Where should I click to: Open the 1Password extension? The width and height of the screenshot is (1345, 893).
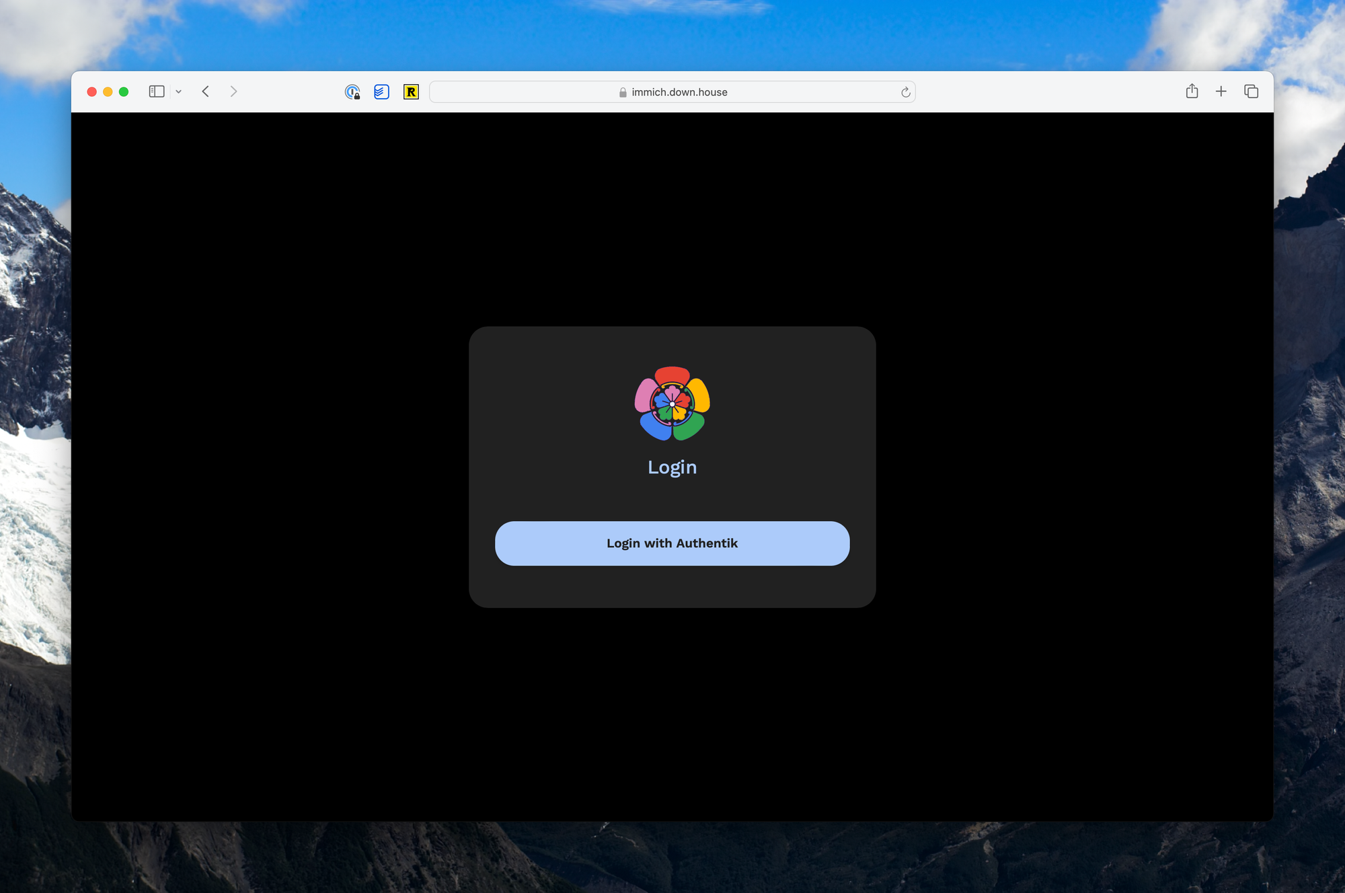352,91
